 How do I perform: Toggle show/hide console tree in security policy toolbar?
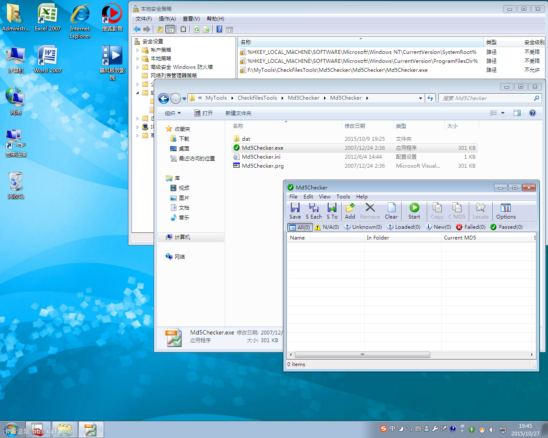coord(170,29)
